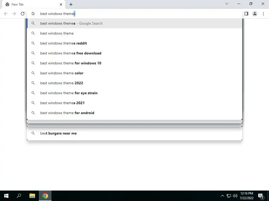269x201 pixels.
Task: Click magnifier icon next to 'theme color' suggestion
Action: (x=33, y=73)
